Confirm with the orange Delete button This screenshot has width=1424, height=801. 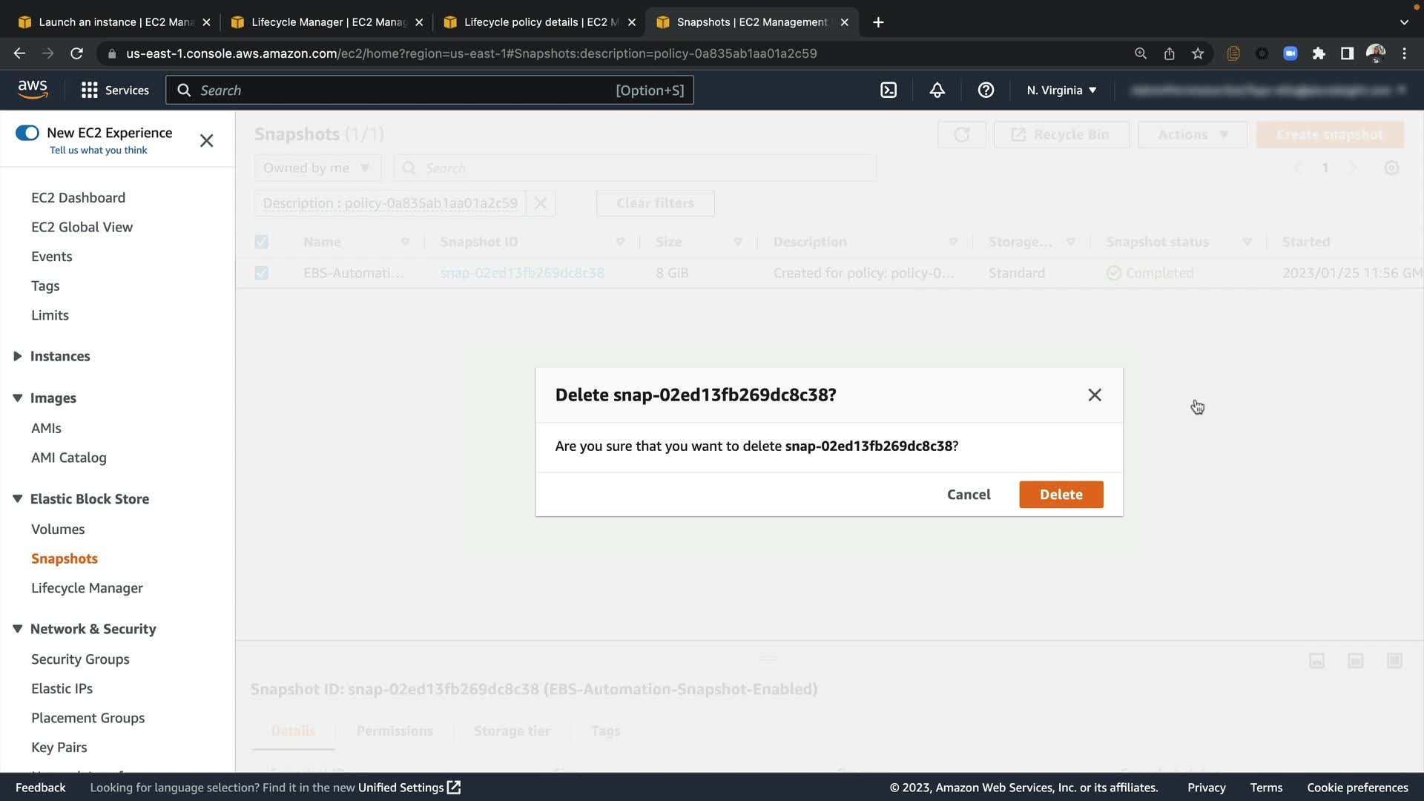(1061, 494)
